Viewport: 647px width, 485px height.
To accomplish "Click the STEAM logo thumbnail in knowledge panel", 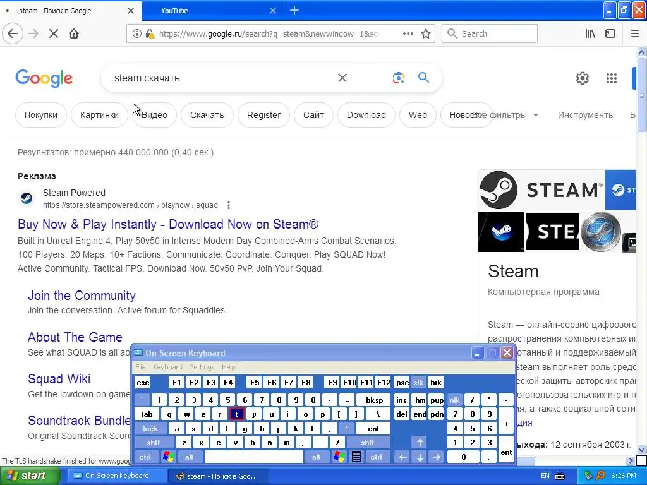I will [x=541, y=190].
